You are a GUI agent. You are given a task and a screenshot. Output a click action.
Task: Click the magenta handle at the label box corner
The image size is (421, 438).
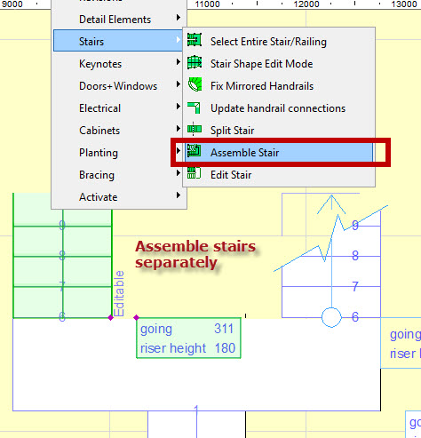pos(136,318)
